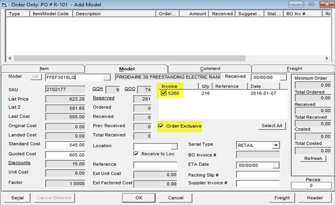This screenshot has height=205, width=335.
Task: Click the FRIGIDAIRE description field
Action: [168, 77]
